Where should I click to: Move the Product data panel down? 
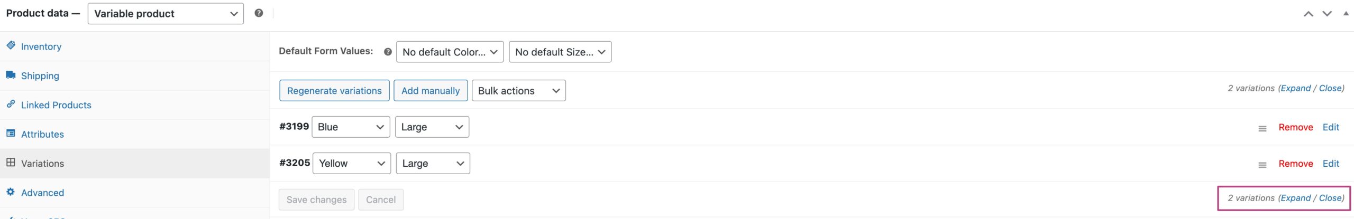pyautogui.click(x=1326, y=14)
